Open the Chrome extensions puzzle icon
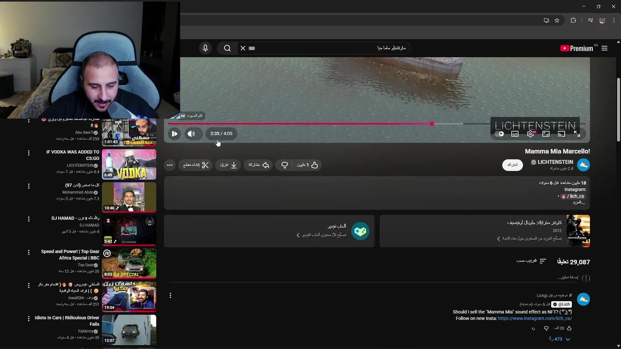Viewport: 621px width, 349px height. point(573,20)
